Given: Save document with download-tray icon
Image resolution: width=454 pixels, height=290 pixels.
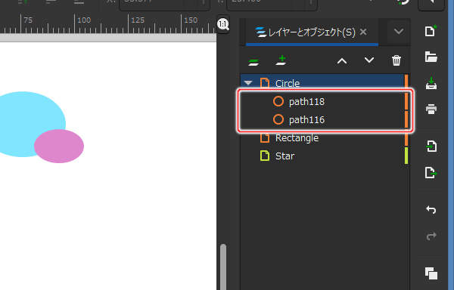Looking at the screenshot, I should tap(431, 84).
